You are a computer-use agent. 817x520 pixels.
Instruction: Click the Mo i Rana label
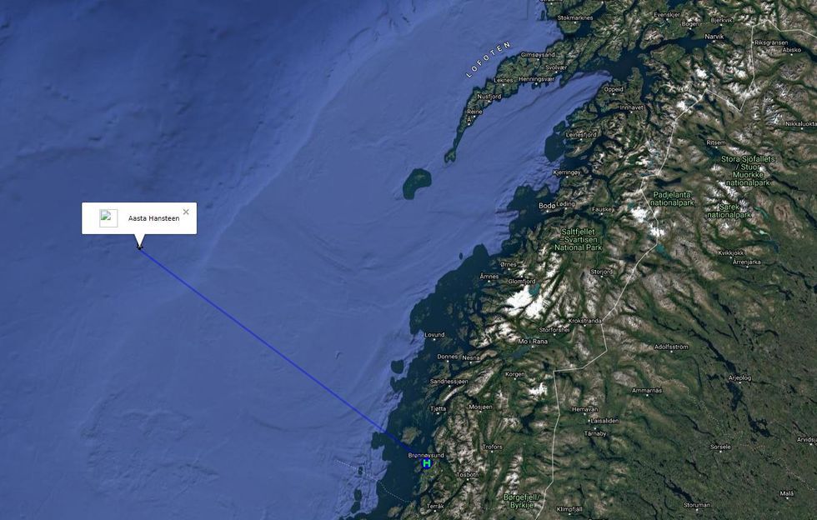tap(533, 342)
